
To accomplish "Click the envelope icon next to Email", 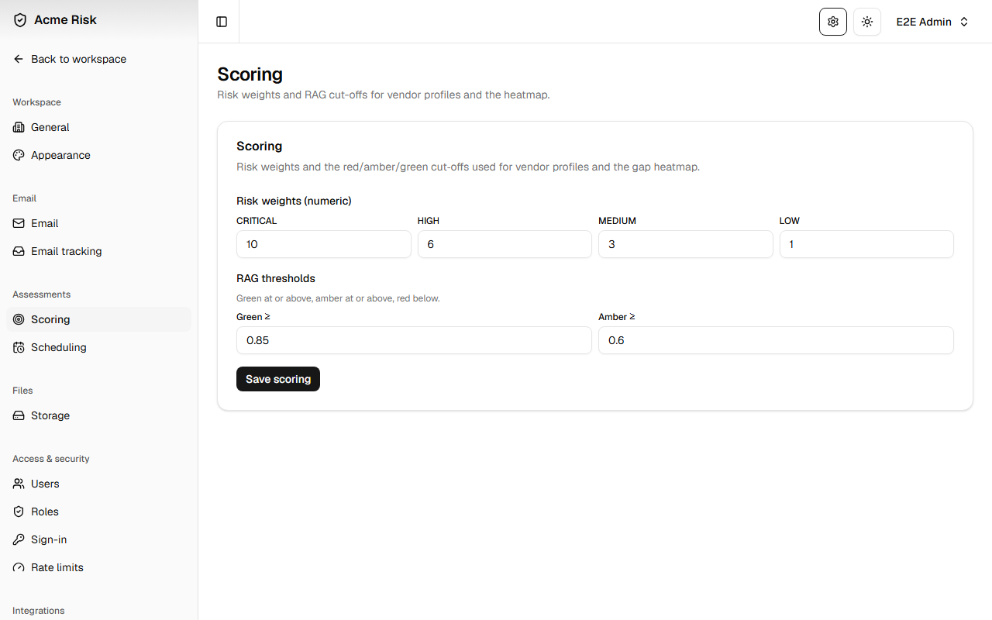I will coord(19,223).
